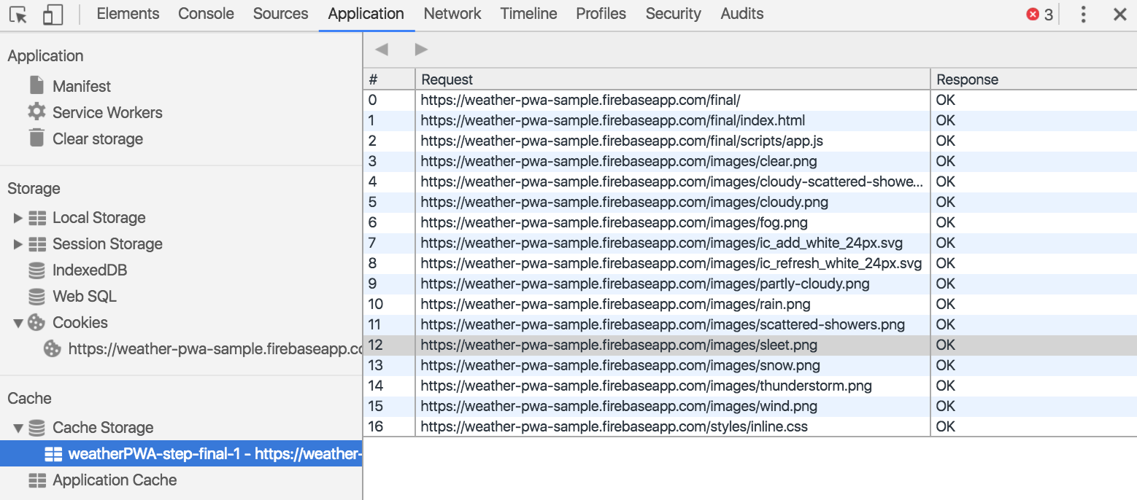
Task: Collapse the Cookies tree node
Action: (x=18, y=323)
